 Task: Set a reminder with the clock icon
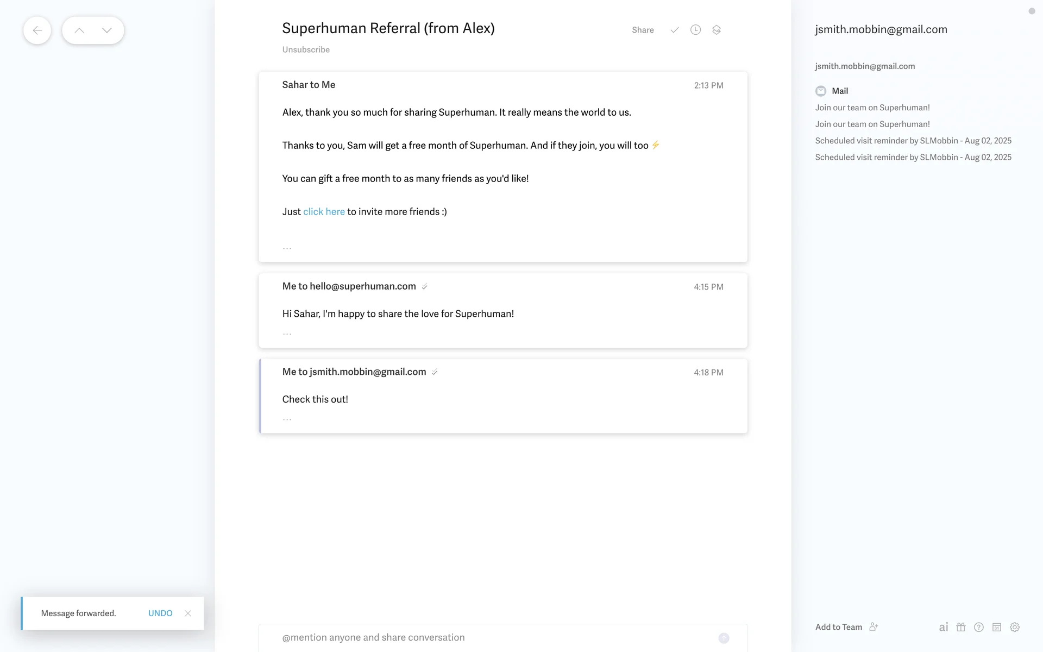click(x=695, y=30)
